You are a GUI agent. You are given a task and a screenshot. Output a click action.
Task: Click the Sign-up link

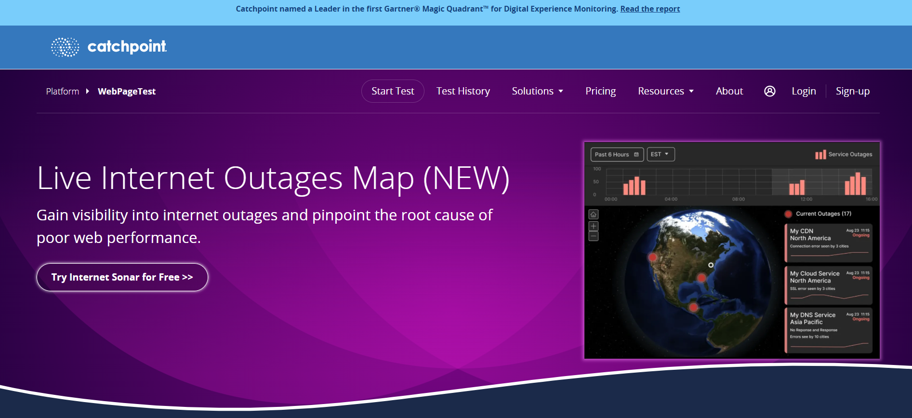point(852,91)
